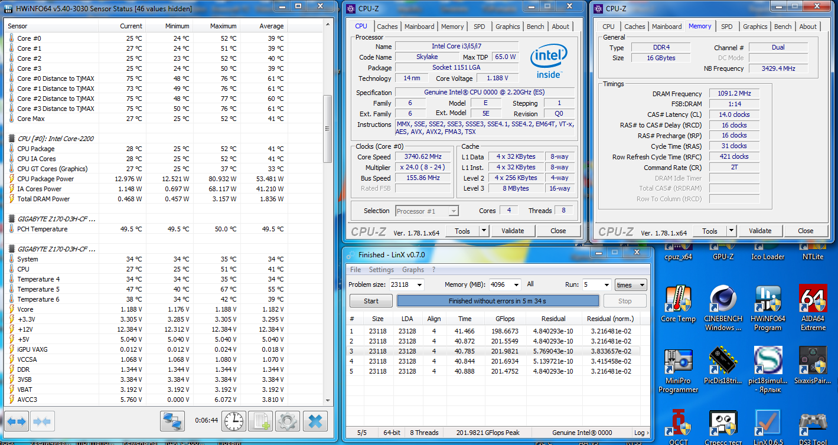Open HWiNFO sensor settings gear

click(x=288, y=421)
